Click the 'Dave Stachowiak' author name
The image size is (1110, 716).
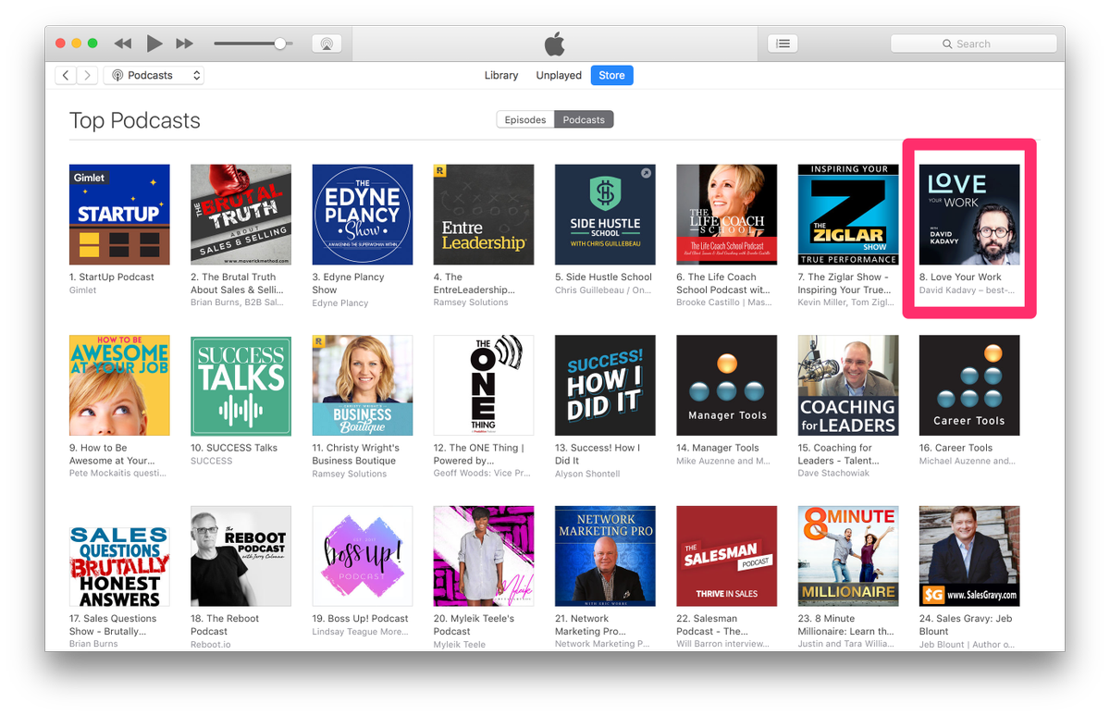[x=835, y=474]
